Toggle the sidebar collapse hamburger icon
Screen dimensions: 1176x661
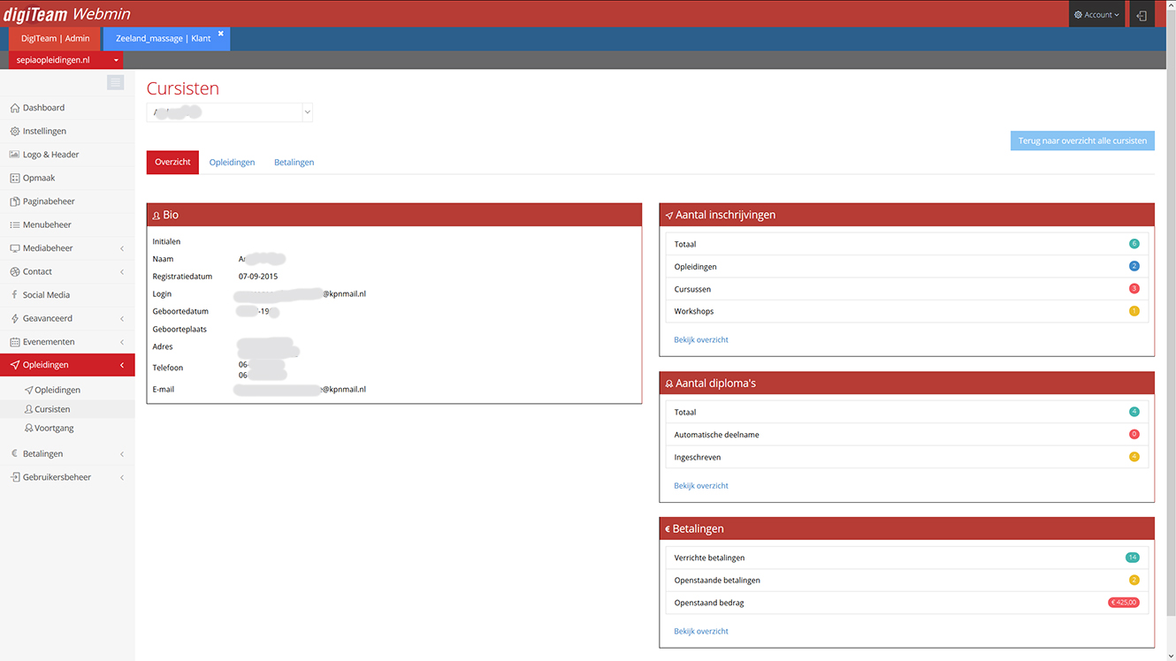pyautogui.click(x=116, y=82)
